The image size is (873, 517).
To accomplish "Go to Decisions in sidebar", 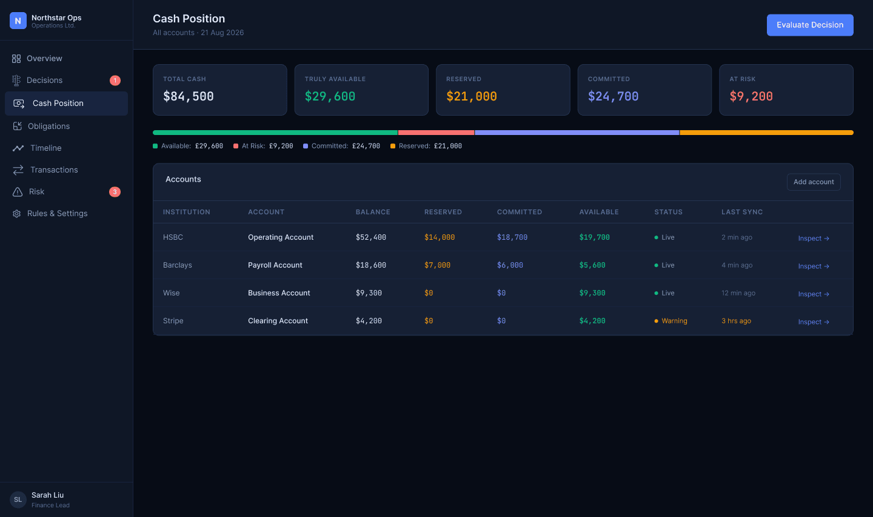I will coord(66,81).
